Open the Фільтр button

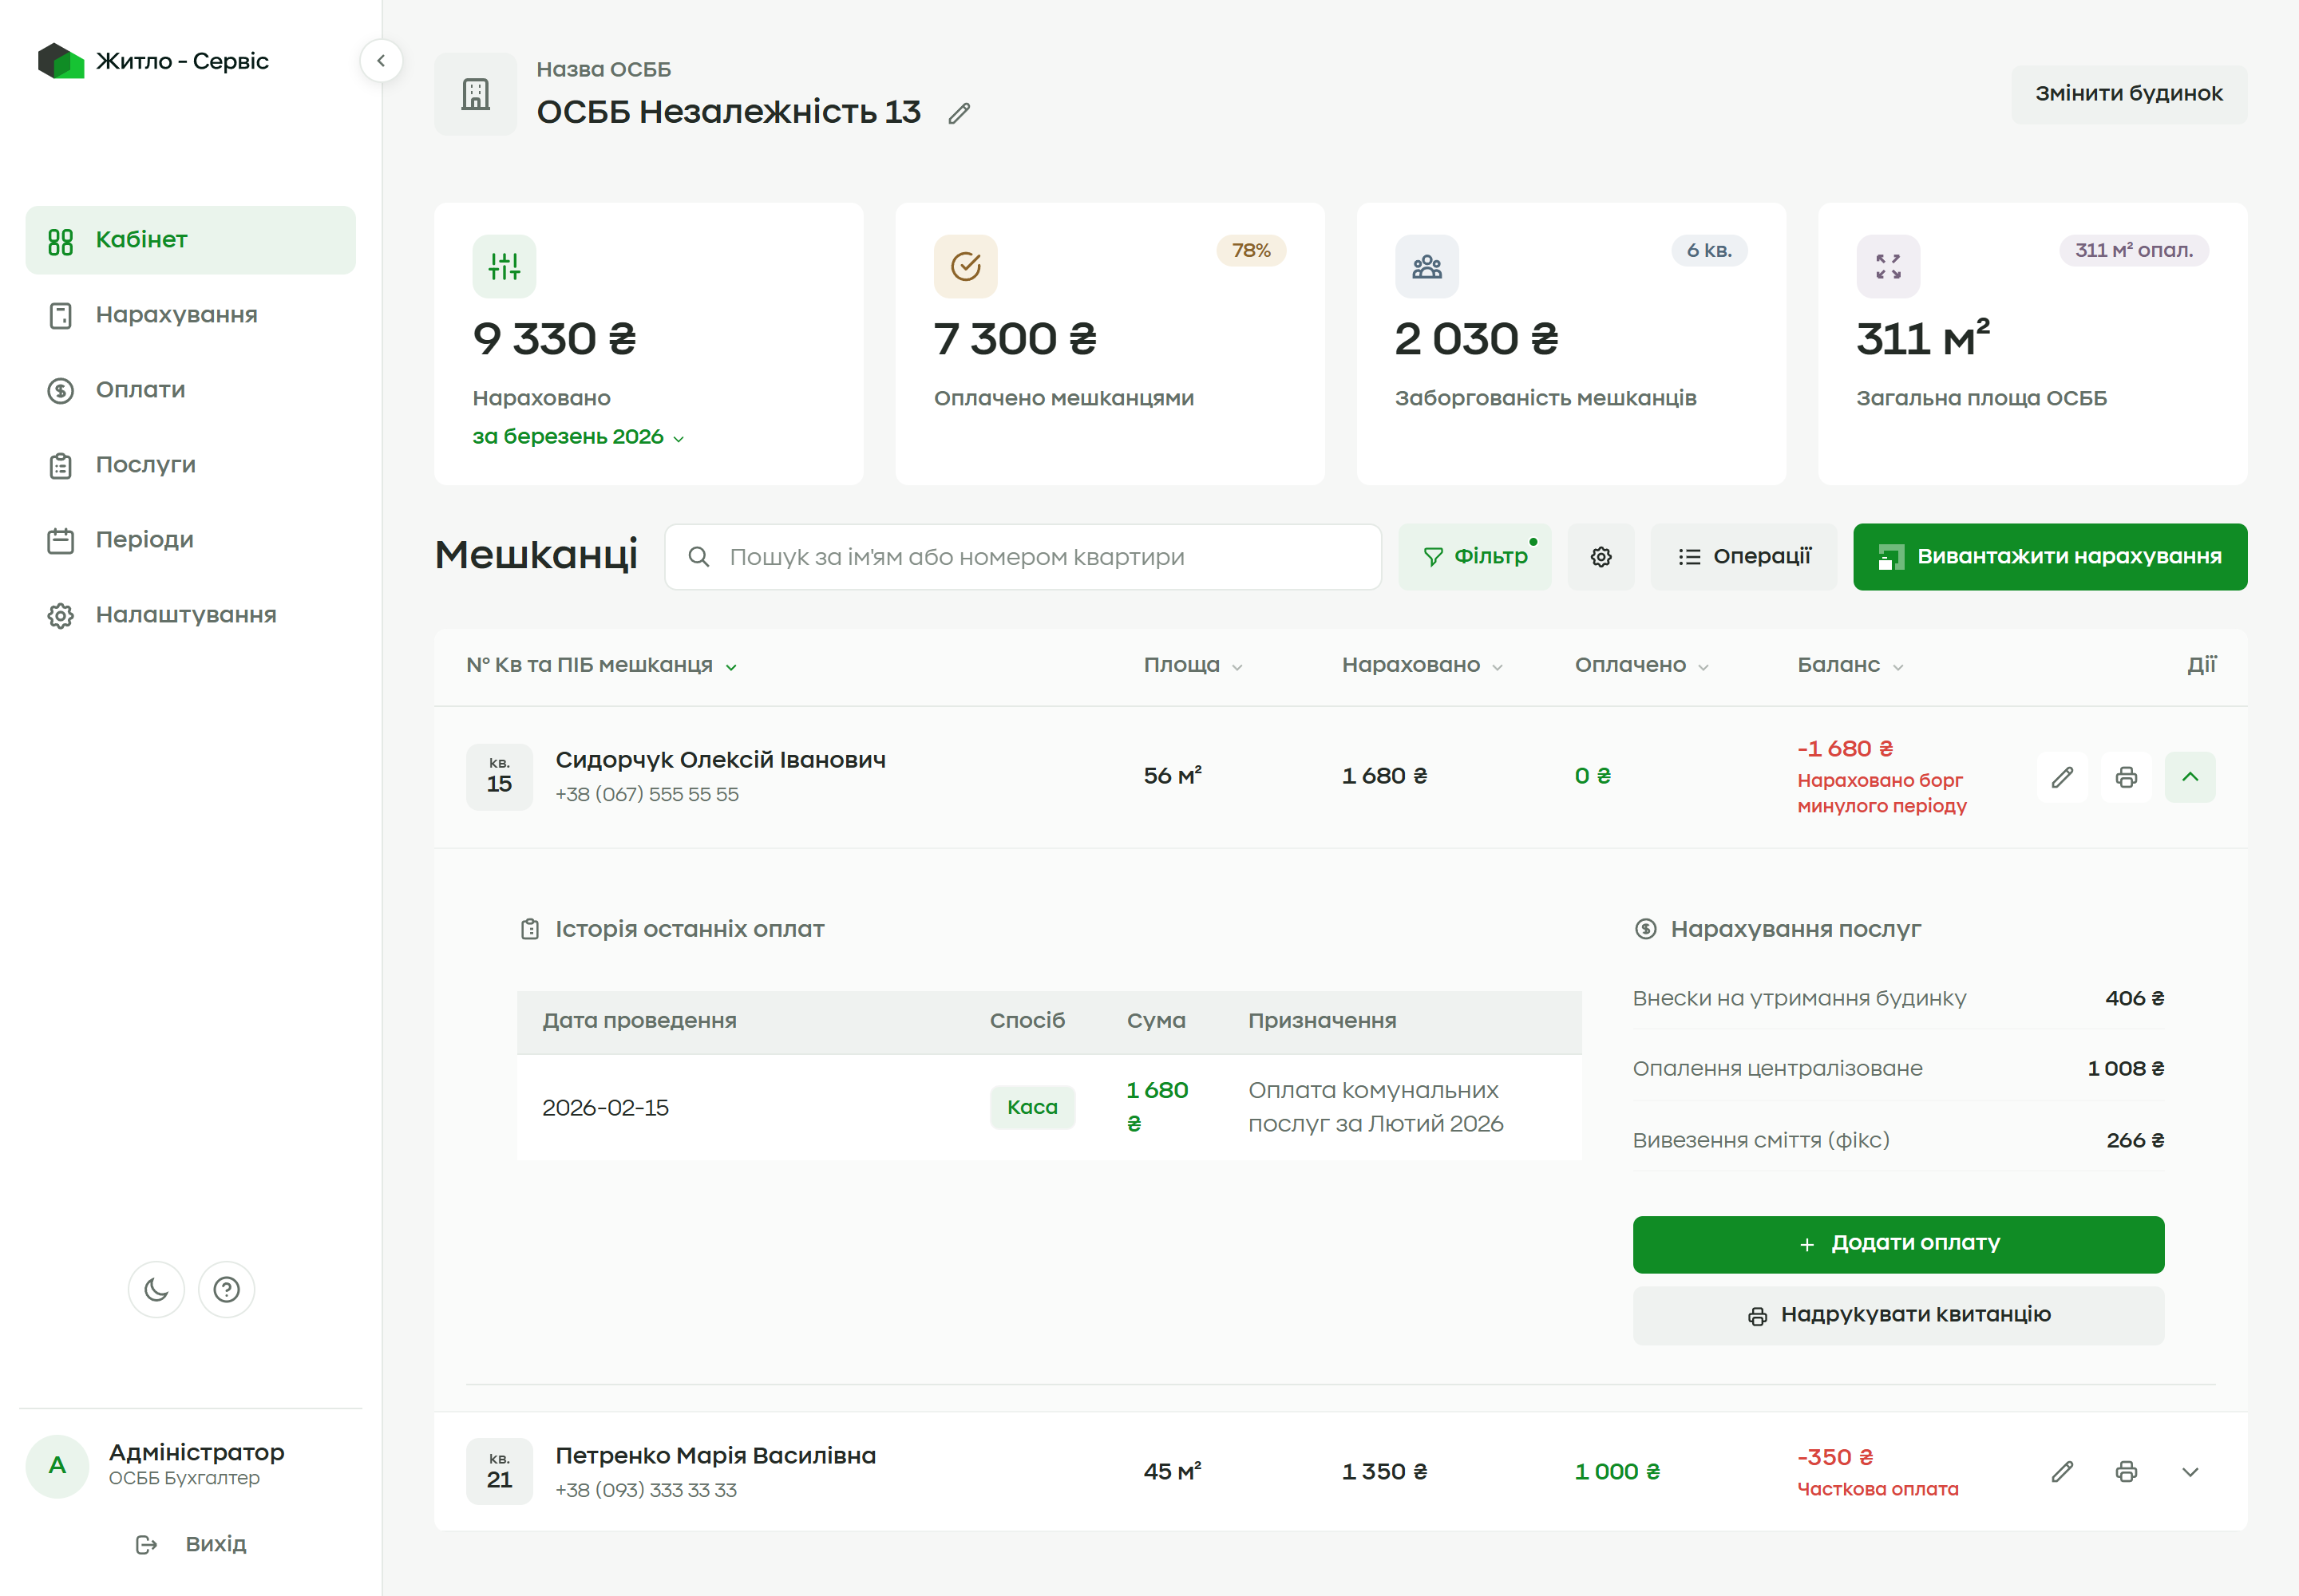[1474, 557]
